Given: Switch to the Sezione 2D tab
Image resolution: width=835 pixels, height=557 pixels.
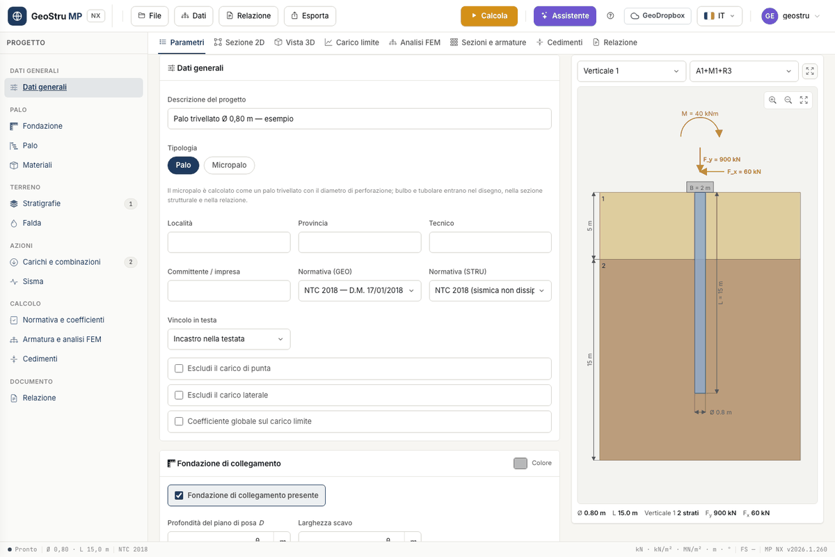Looking at the screenshot, I should click(x=239, y=42).
